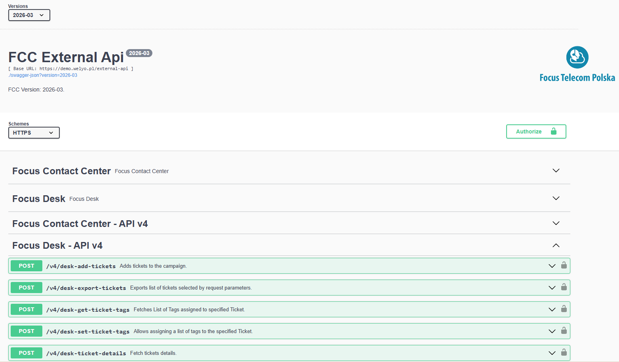The image size is (619, 362).
Task: Click 'Allows assigning a list of tags' description
Action: (193, 332)
